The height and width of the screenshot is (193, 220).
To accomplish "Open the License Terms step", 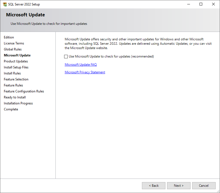I will point(14,43).
